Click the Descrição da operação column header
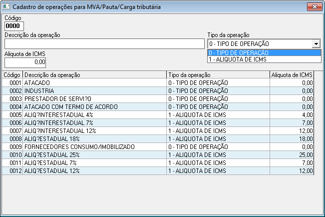 [x=94, y=74]
